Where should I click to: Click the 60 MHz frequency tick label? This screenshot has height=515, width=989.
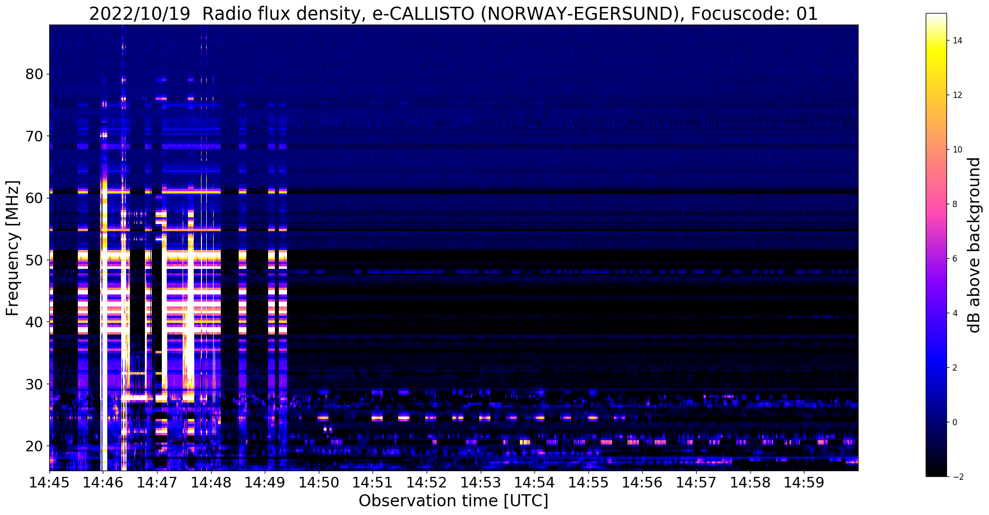click(x=34, y=198)
